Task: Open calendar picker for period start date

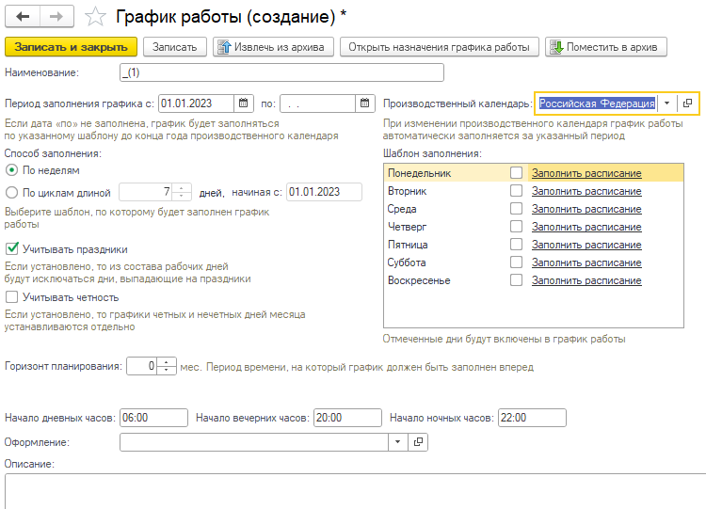Action: click(243, 103)
